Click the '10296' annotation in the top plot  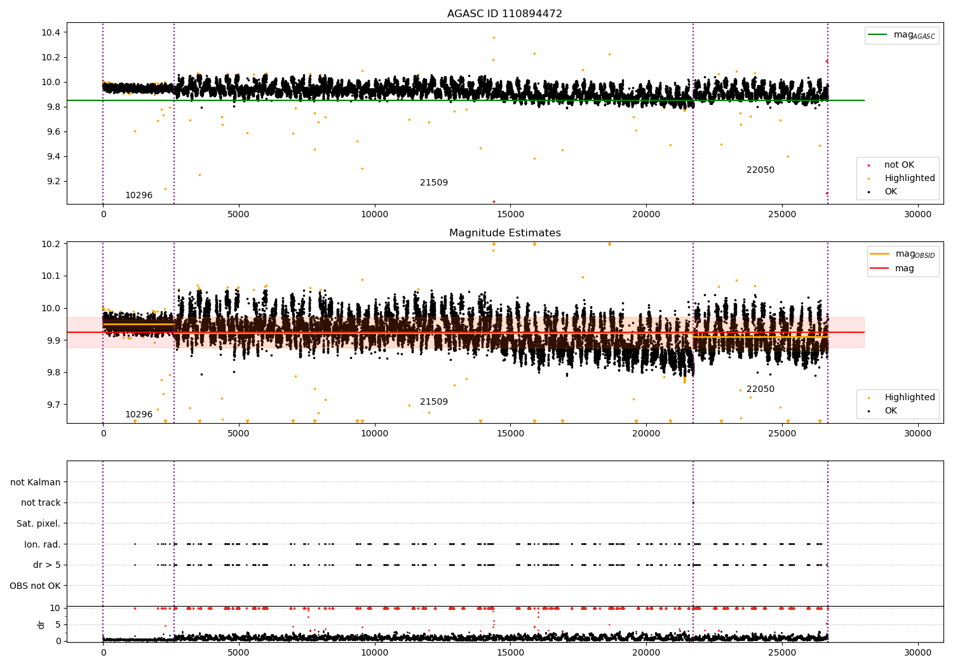tap(139, 196)
